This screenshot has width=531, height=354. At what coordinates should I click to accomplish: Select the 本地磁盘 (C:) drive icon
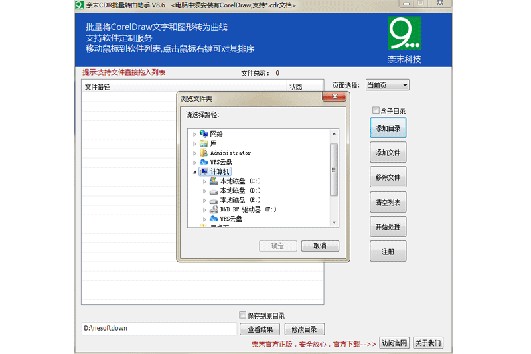click(x=214, y=181)
